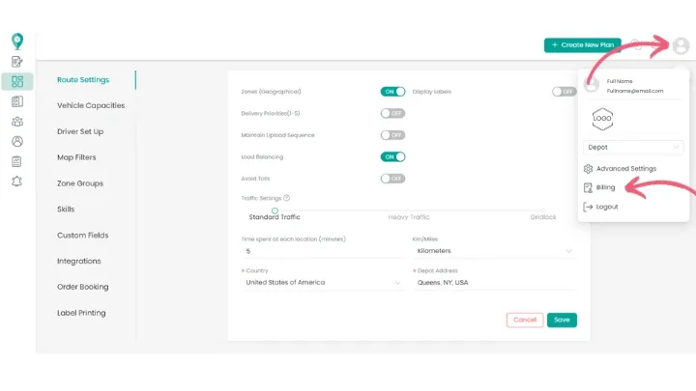
Task: Open the team group sidebar icon
Action: click(x=17, y=122)
